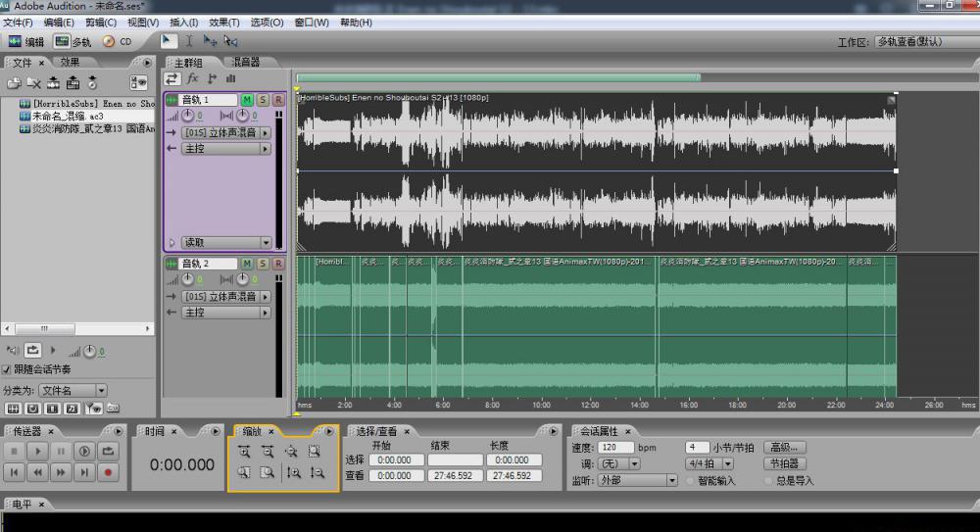Mute track 音轨 1 with M button
The height and width of the screenshot is (532, 980).
pyautogui.click(x=247, y=100)
